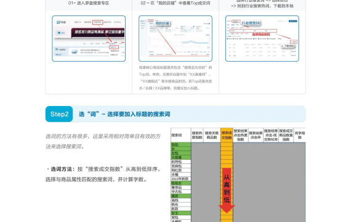Open the step 02 我的店铺 screenshot thumbnail
351x222 pixels.
(175, 39)
